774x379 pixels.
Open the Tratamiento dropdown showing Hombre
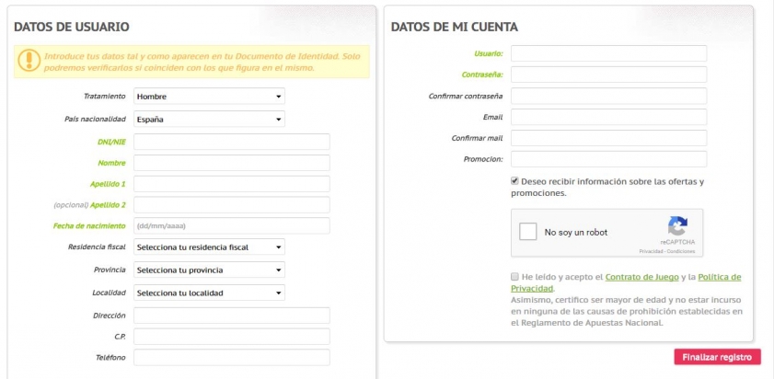[x=209, y=97]
